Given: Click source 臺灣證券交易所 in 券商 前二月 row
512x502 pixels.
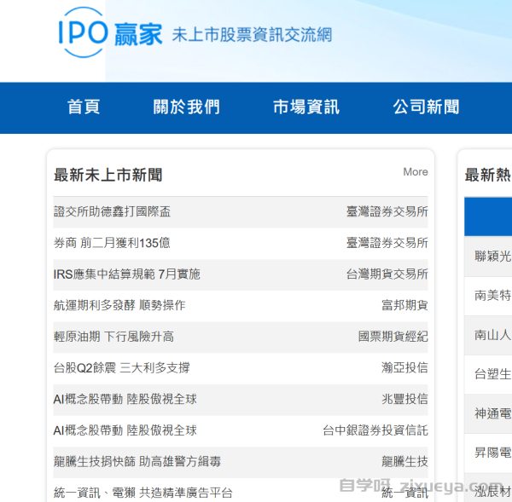Looking at the screenshot, I should [387, 243].
